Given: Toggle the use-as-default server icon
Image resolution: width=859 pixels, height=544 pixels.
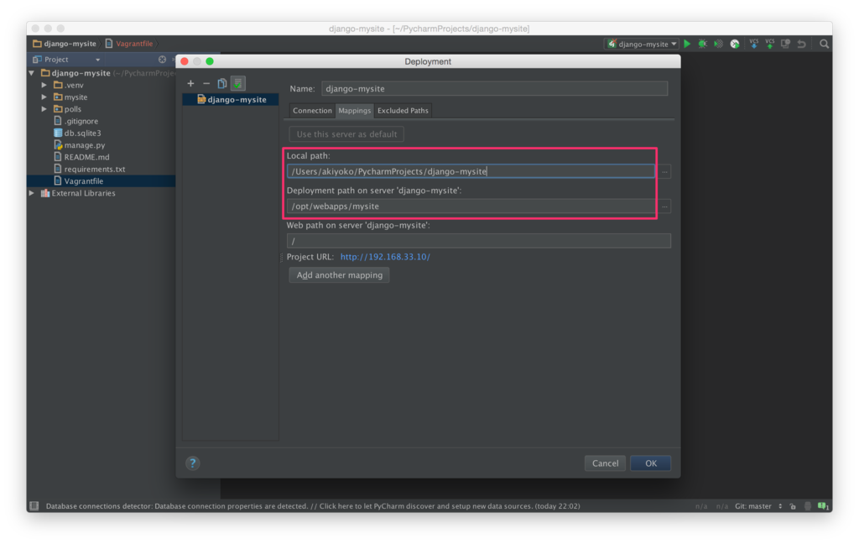Looking at the screenshot, I should 237,83.
